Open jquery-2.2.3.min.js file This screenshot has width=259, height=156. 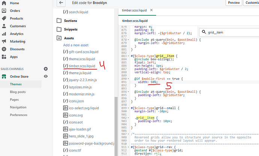[83, 80]
